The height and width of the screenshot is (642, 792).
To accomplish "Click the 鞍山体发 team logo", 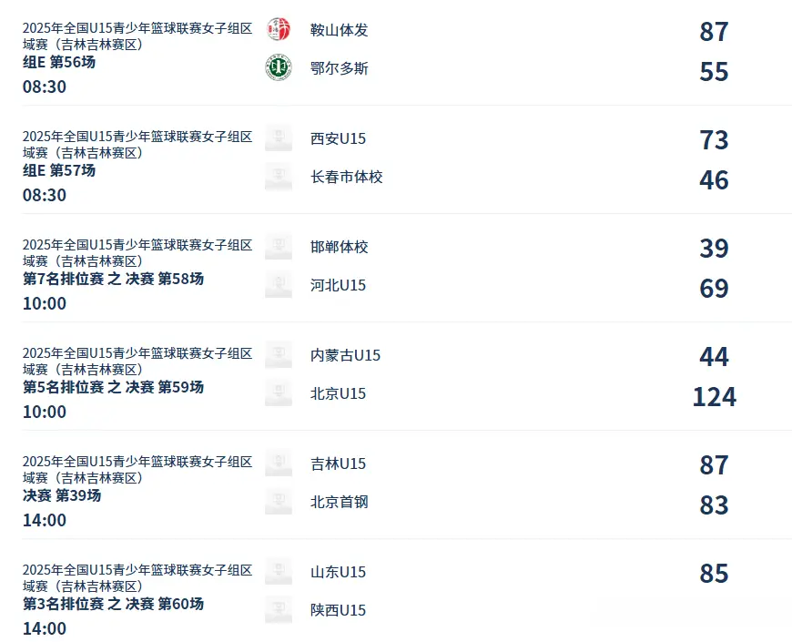I will pos(279,30).
